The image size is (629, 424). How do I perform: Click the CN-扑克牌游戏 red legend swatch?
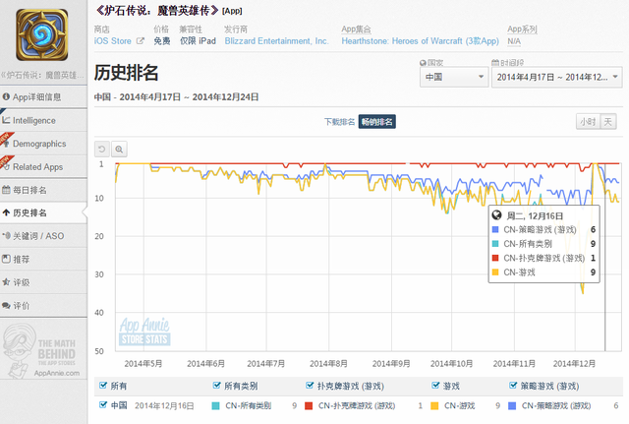click(x=309, y=406)
